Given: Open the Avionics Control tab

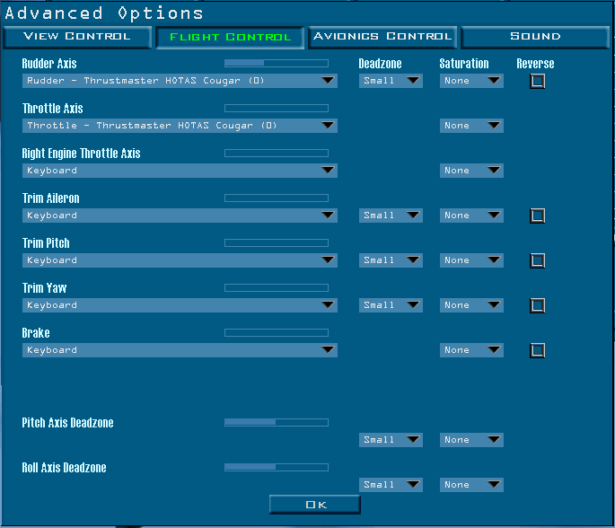Looking at the screenshot, I should click(x=382, y=37).
